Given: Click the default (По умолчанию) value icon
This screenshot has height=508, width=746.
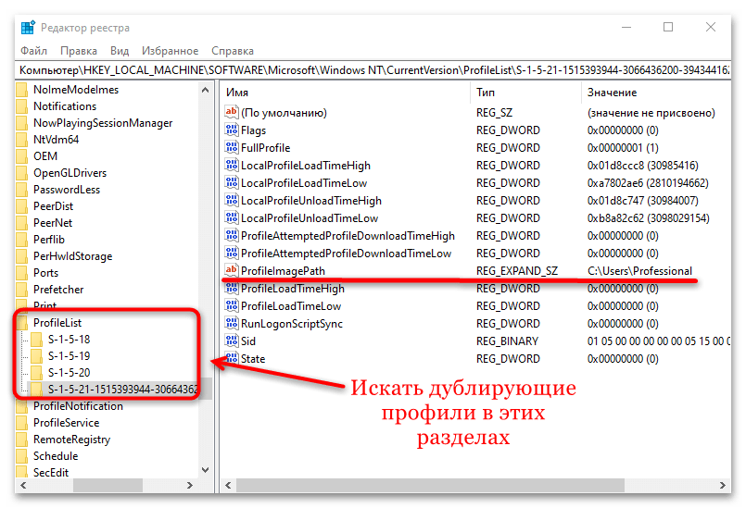Looking at the screenshot, I should [232, 113].
